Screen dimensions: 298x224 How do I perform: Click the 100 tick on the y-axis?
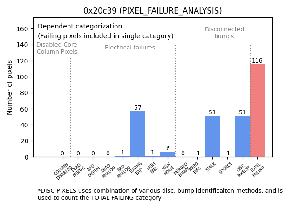22,77
